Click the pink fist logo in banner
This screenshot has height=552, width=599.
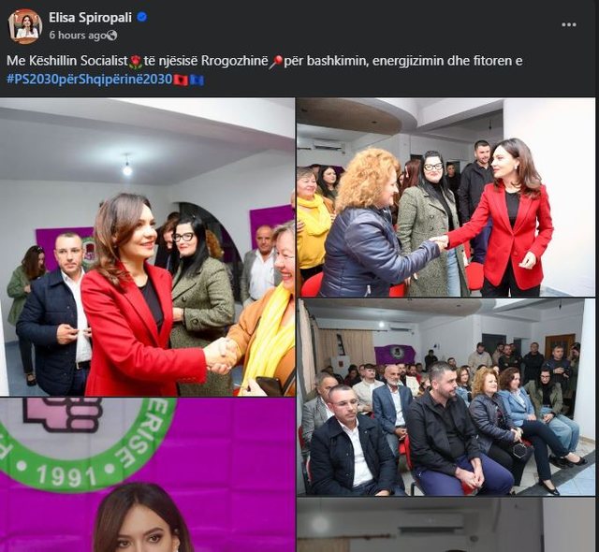(63, 414)
